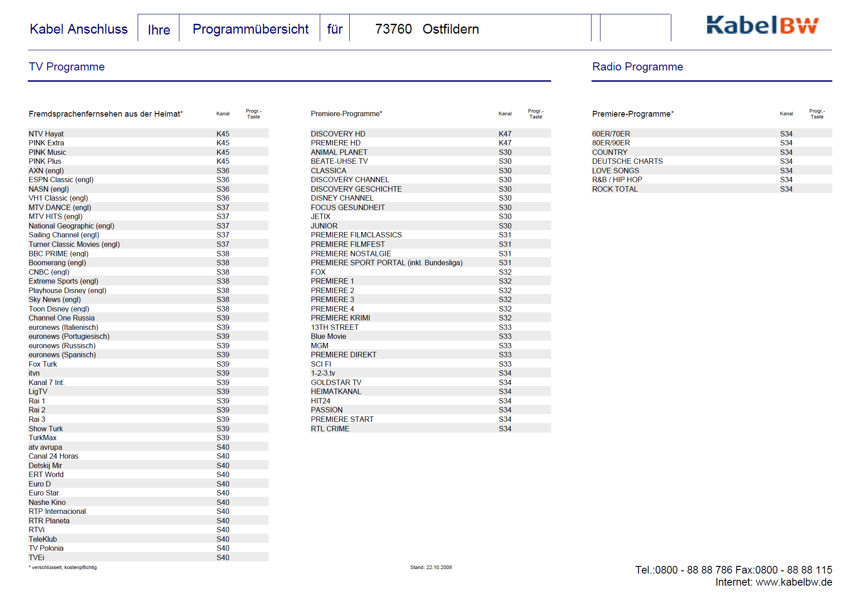Click the TVEi channel row
This screenshot has height=609, width=861.
pos(36,557)
